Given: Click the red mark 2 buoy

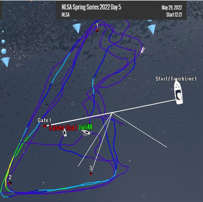Looking at the screenshot, I should [10, 183].
